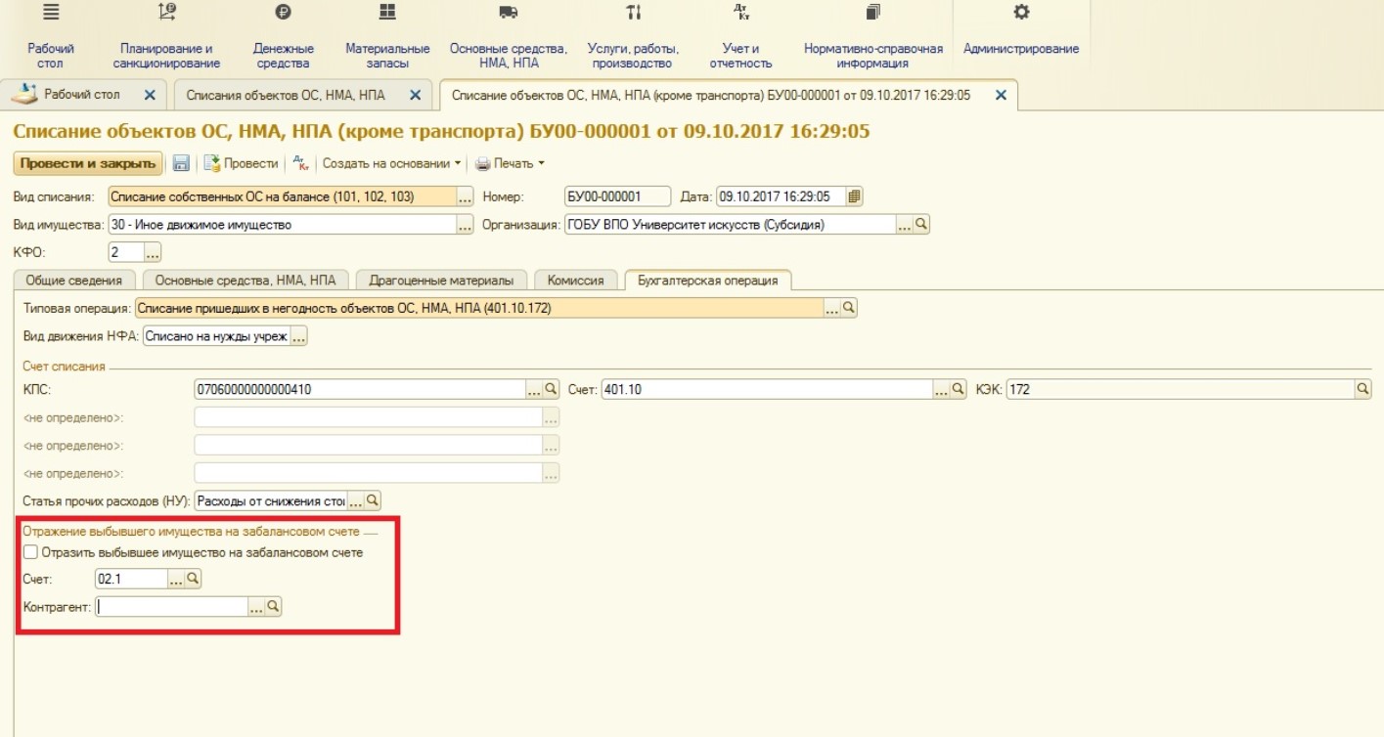Open the Нормативно-справочная информация section
Screen dimensions: 1384x737
pyautogui.click(x=873, y=36)
